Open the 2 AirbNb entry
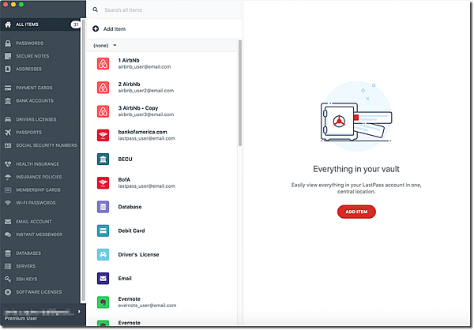This screenshot has height=330, width=474. [163, 88]
